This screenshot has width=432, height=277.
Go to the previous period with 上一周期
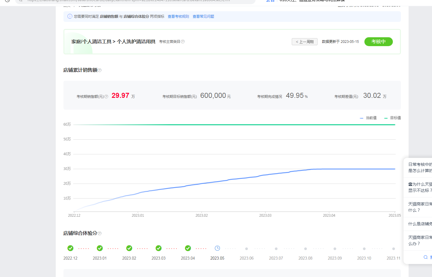(x=305, y=42)
